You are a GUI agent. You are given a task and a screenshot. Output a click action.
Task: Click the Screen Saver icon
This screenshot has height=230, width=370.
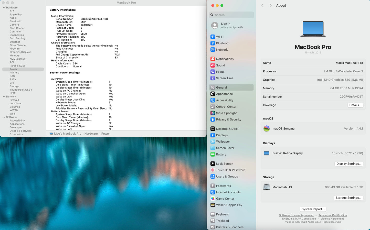click(x=213, y=148)
